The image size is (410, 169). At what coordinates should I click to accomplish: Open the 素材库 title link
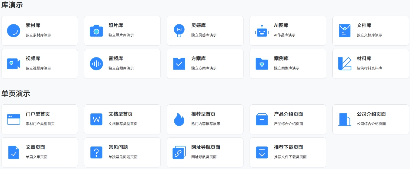click(x=33, y=26)
